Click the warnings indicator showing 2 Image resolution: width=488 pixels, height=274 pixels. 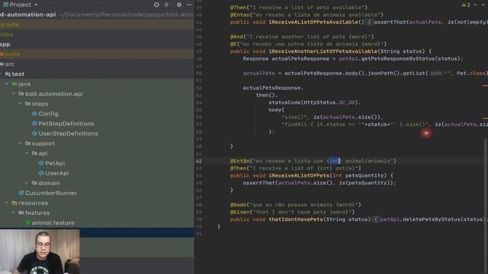[x=466, y=5]
